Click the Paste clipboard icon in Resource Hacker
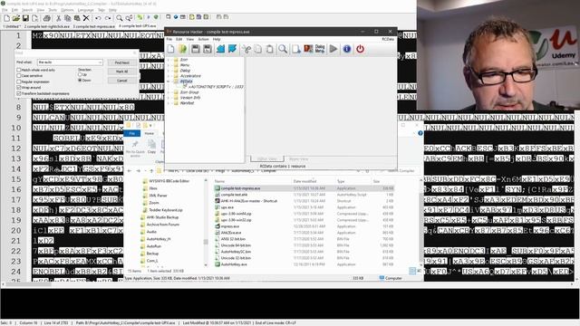The height and width of the screenshot is (326, 580). (x=270, y=49)
